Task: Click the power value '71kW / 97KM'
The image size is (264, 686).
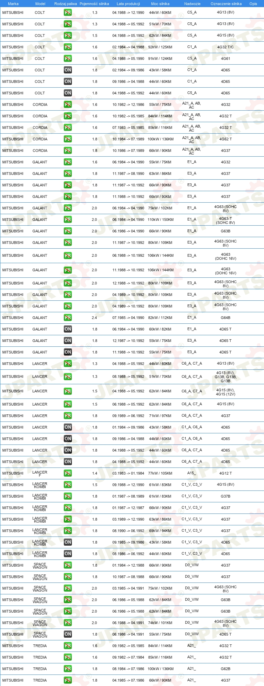Action: (160, 416)
